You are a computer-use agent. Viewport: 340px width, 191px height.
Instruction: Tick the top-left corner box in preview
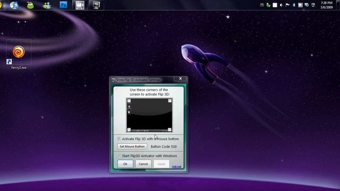click(x=129, y=101)
